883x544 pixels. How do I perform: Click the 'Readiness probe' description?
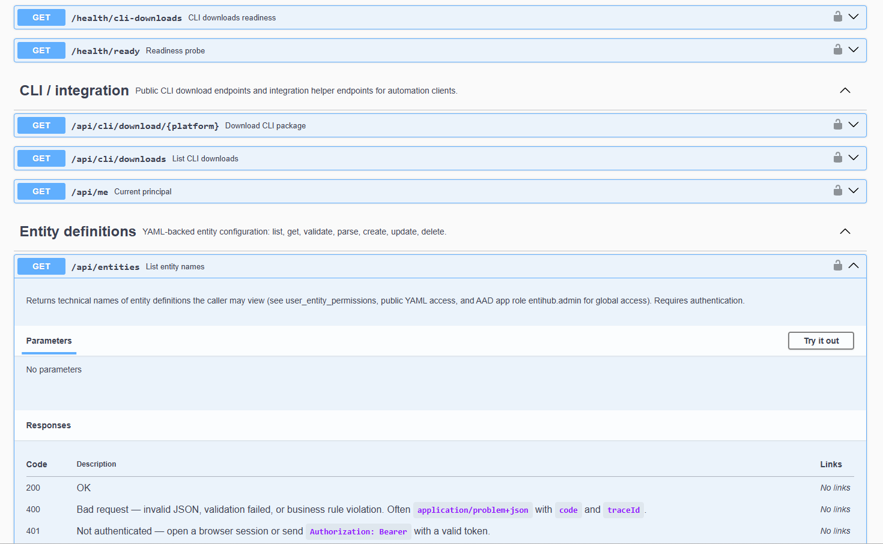click(x=175, y=50)
